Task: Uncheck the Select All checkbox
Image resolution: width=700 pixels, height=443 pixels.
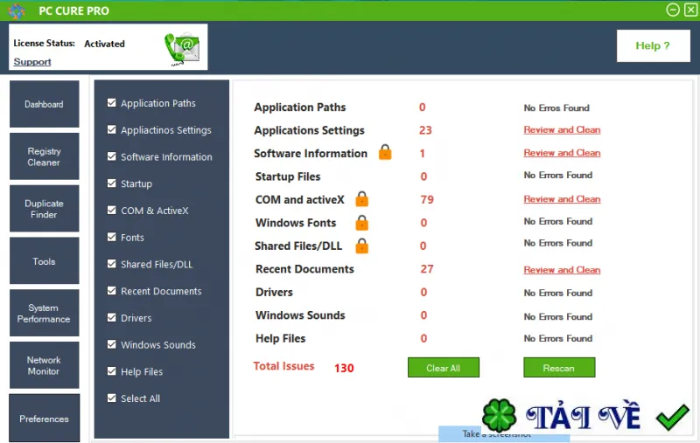Action: [112, 398]
